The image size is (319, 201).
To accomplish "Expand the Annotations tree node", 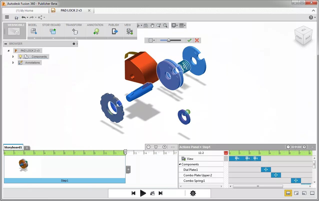I will (x=13, y=63).
